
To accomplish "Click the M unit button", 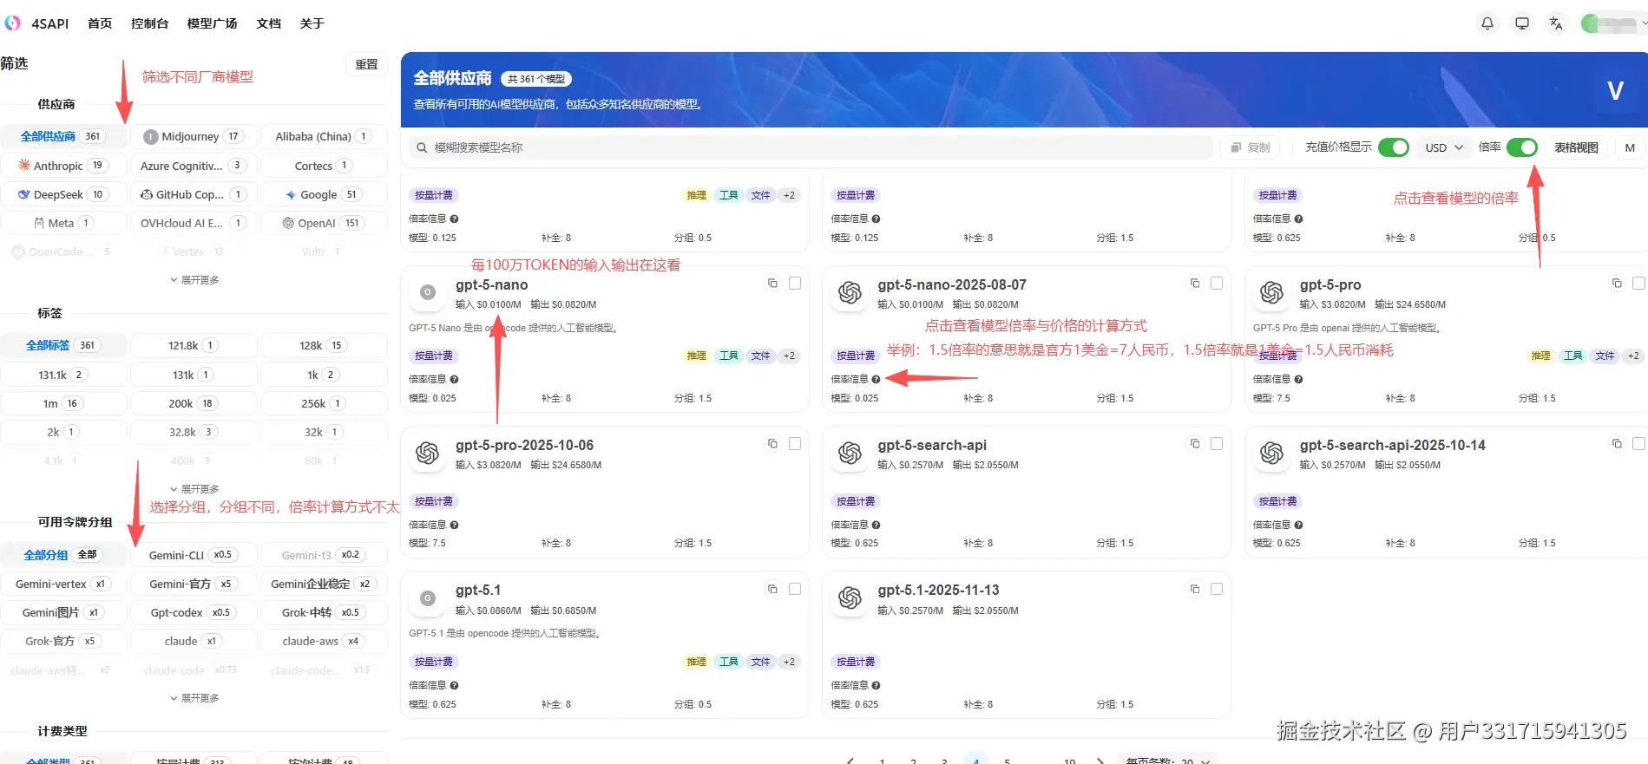I will pos(1630,147).
